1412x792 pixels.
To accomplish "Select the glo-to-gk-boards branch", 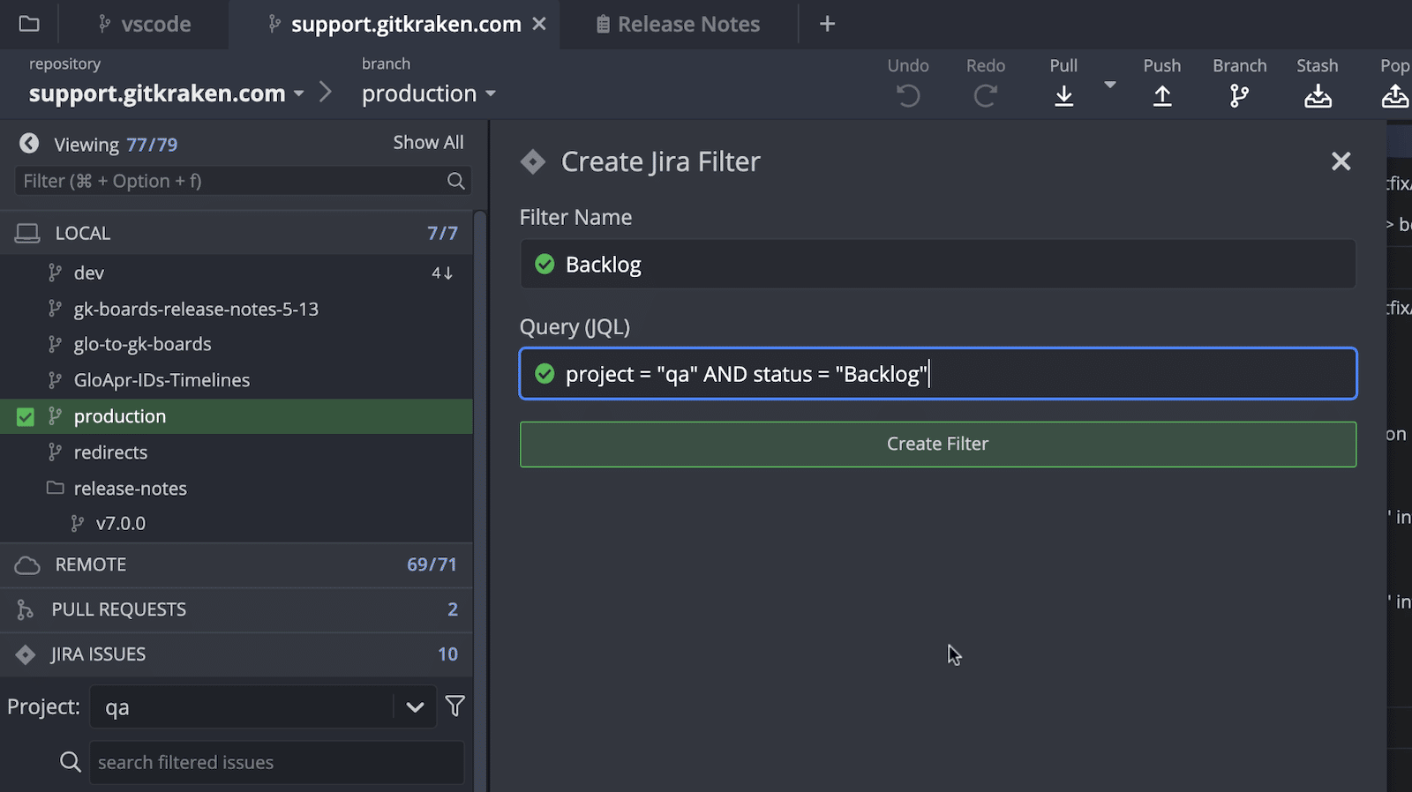I will coord(143,344).
